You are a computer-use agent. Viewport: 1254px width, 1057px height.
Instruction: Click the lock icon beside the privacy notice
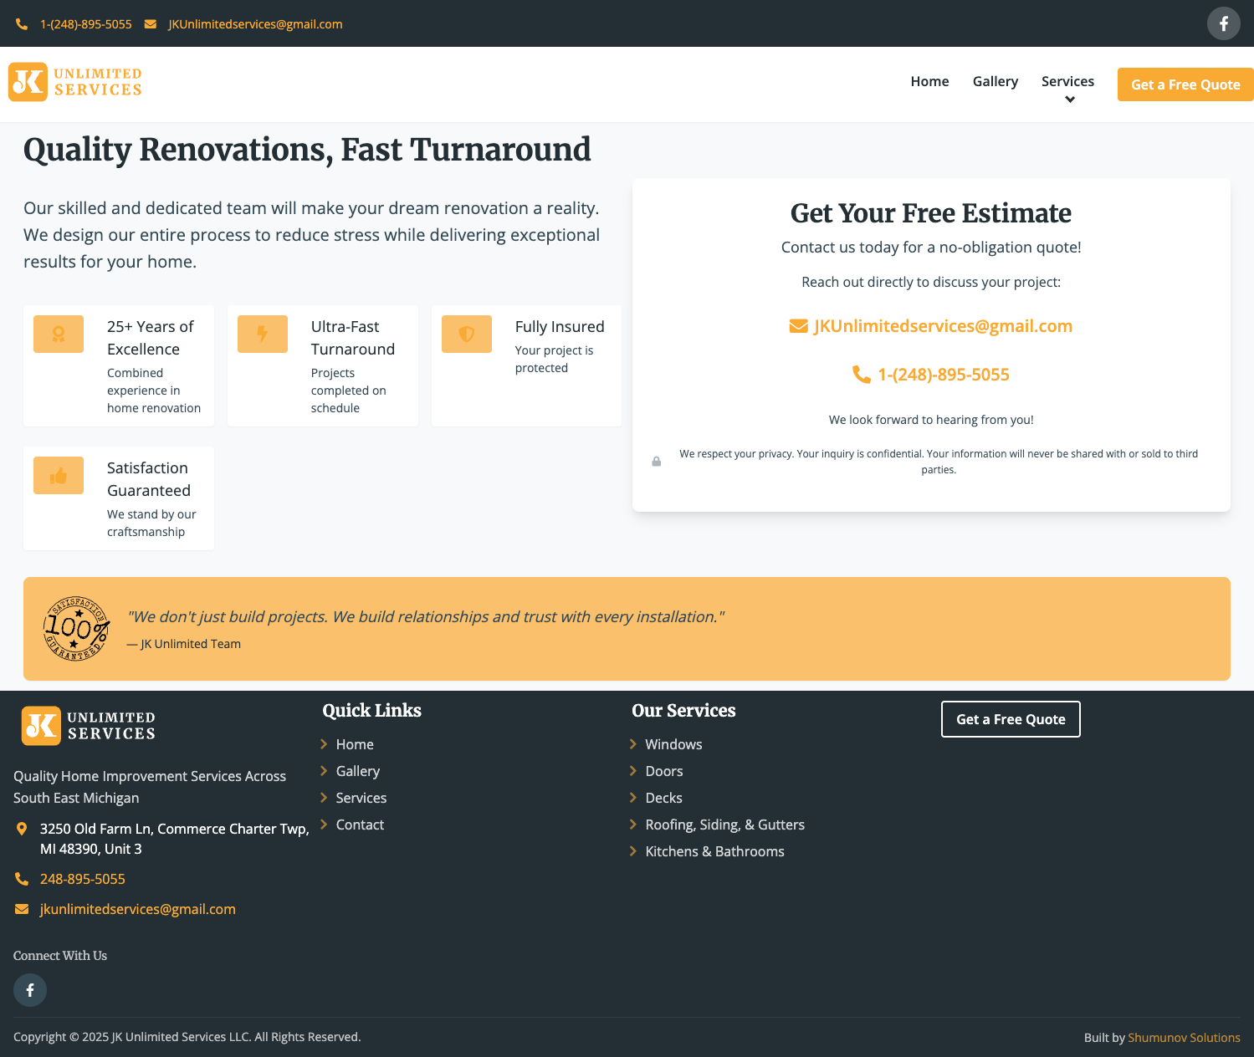click(x=657, y=462)
